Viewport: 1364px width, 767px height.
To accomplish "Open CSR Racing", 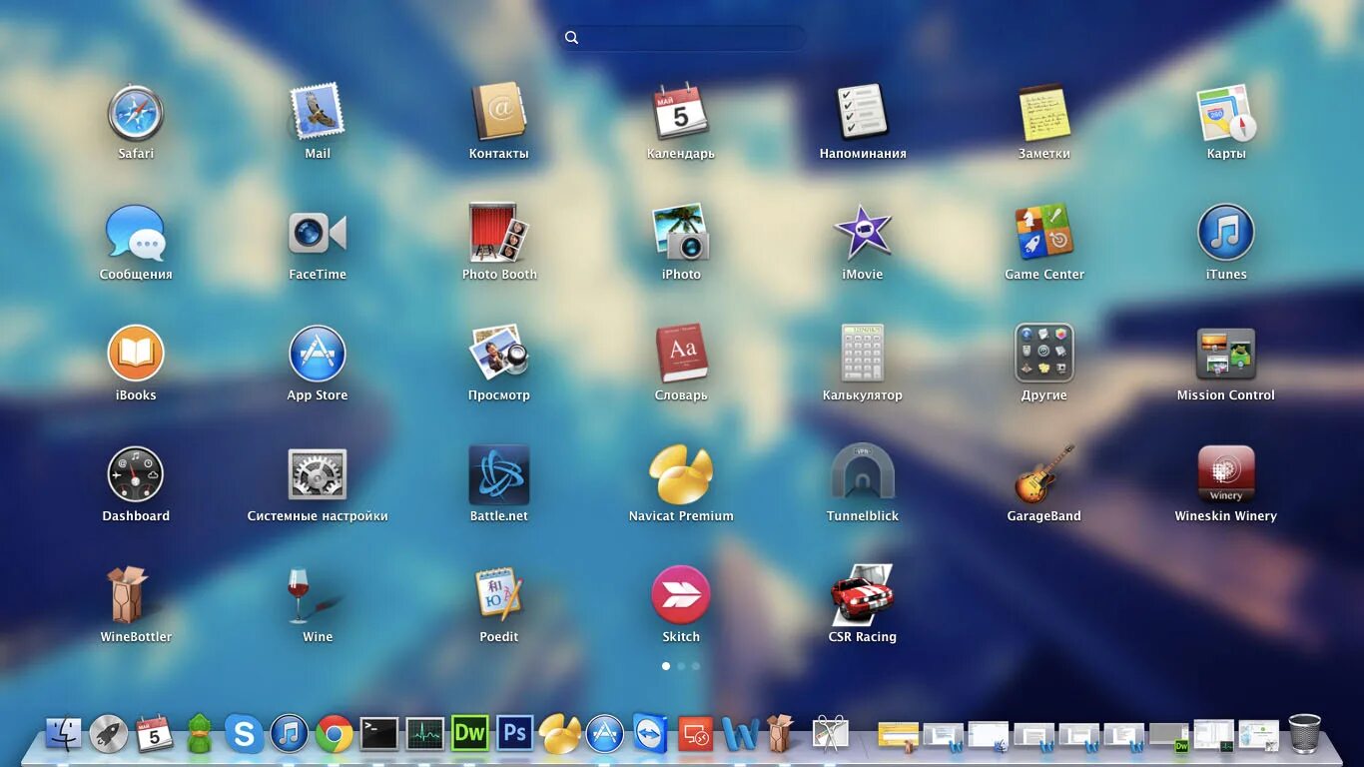I will (863, 596).
